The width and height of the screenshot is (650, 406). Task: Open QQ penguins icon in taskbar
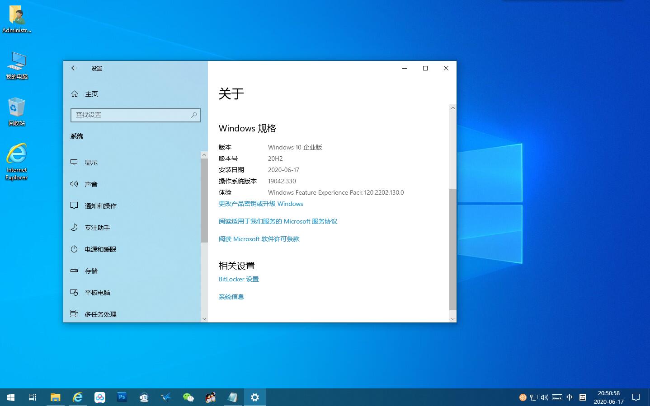pos(211,397)
